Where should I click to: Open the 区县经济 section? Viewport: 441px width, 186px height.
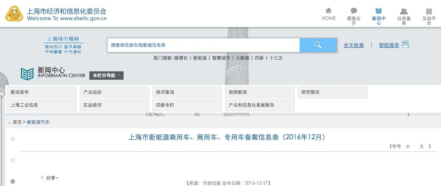pyautogui.click(x=114, y=105)
